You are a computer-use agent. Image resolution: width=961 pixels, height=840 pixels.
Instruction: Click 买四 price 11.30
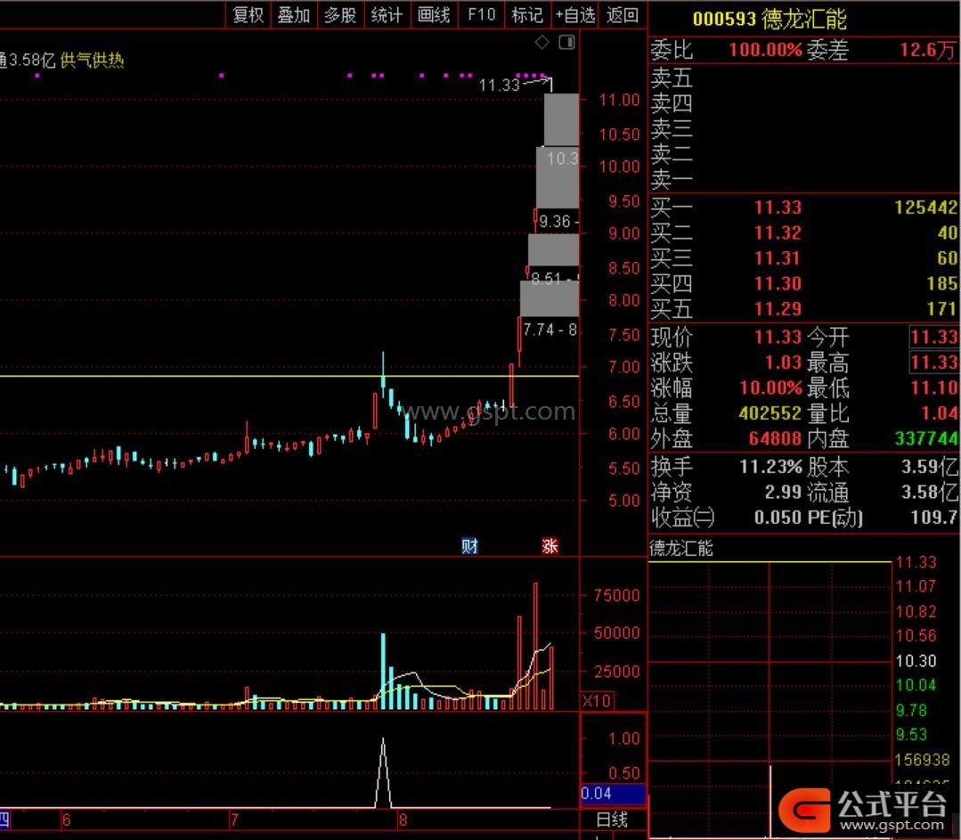tap(778, 283)
